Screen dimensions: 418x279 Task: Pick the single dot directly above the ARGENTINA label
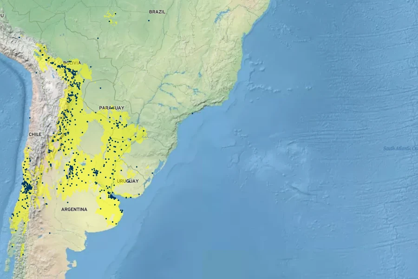tap(68, 203)
